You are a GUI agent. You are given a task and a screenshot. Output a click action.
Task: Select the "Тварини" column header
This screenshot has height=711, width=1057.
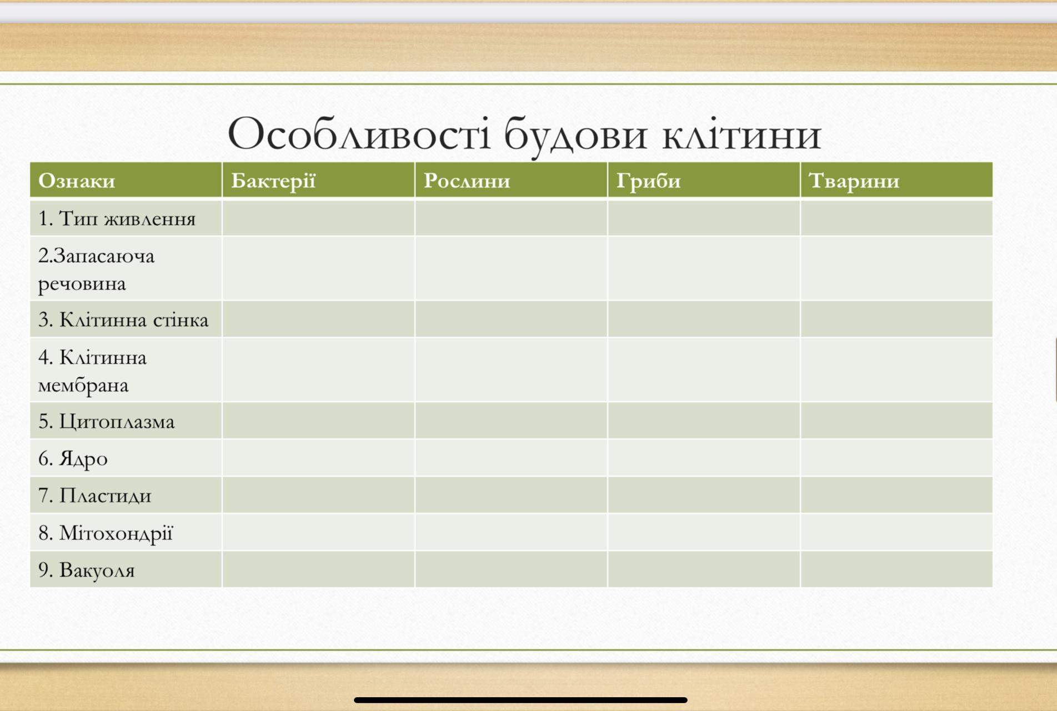coord(896,180)
